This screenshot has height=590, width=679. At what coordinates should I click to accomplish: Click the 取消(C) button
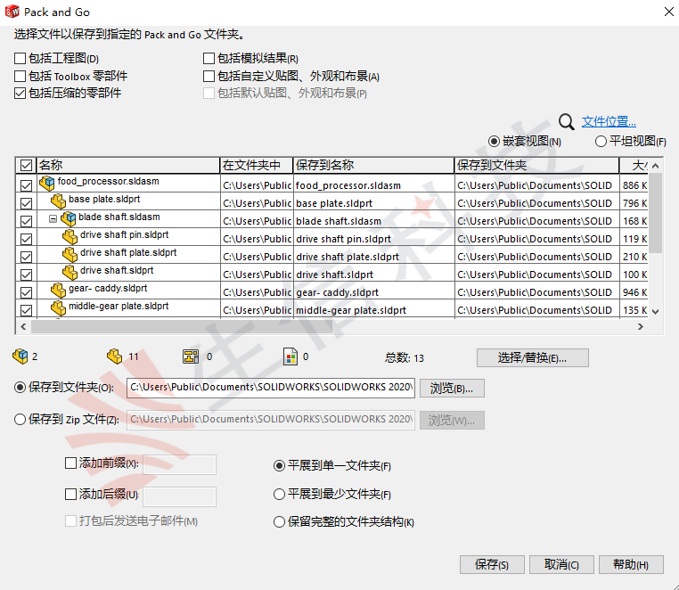coord(561,564)
